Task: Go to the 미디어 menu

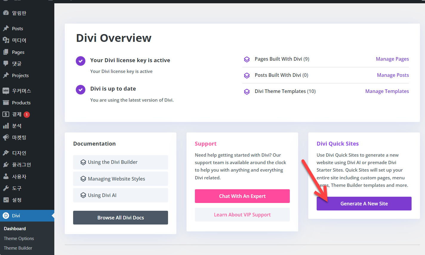Action: tap(27, 40)
